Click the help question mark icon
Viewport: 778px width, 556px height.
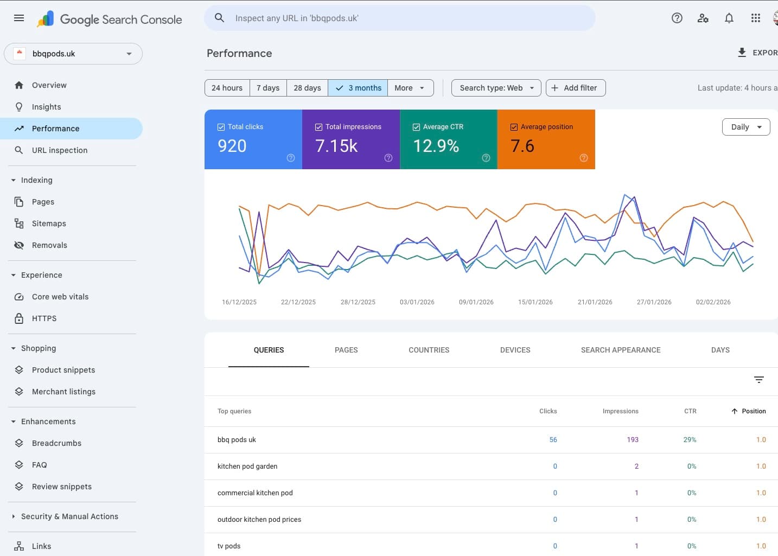pyautogui.click(x=677, y=18)
